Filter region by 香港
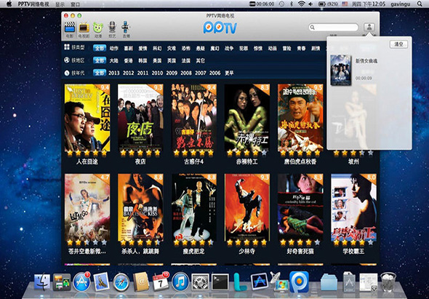 [x=128, y=61]
